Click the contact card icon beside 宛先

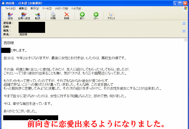pos(184,31)
